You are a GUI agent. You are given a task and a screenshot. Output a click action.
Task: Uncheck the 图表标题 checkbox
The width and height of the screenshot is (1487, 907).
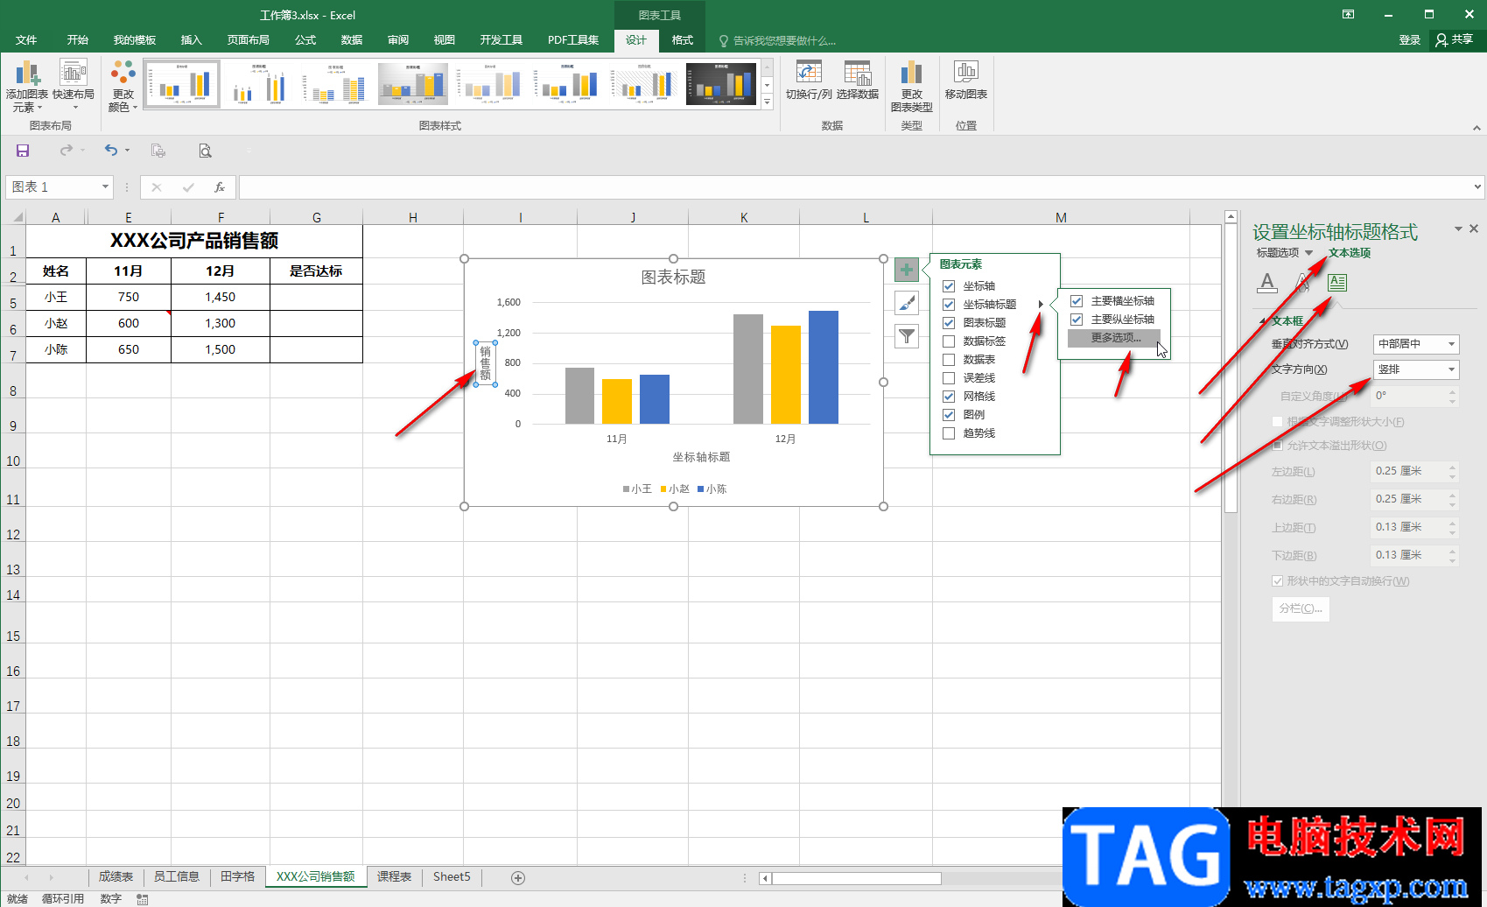949,323
